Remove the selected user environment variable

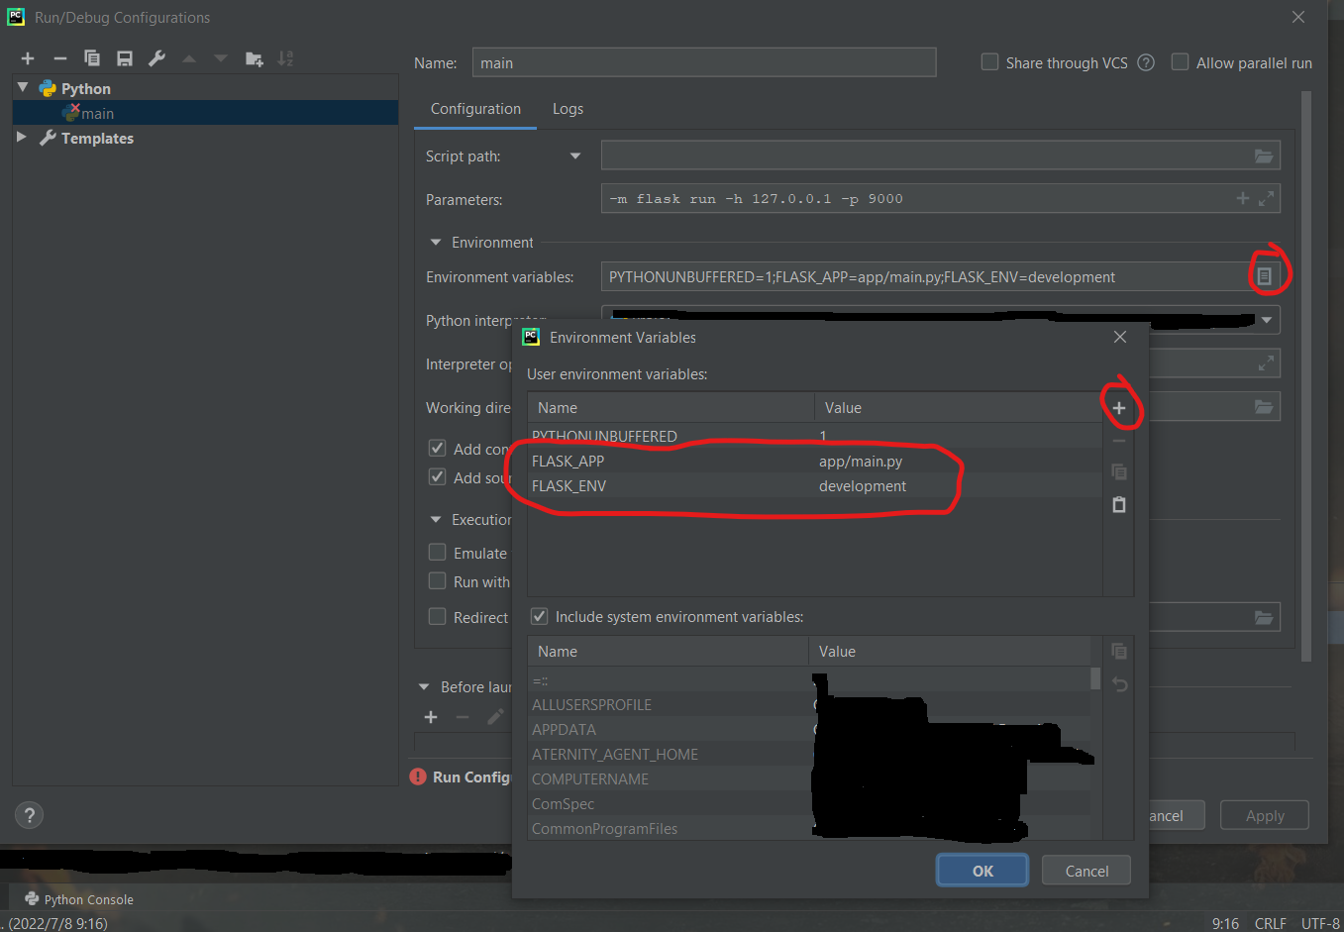click(1119, 441)
